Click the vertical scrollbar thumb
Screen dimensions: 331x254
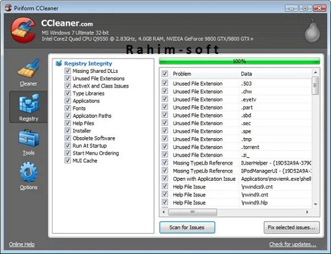click(x=316, y=85)
